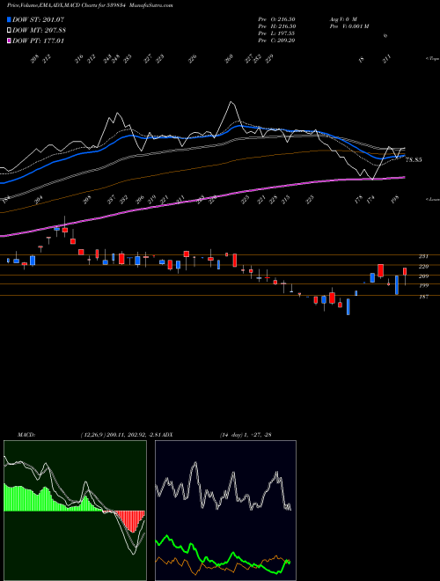Open the MACD histogram chart panel

click(75, 511)
